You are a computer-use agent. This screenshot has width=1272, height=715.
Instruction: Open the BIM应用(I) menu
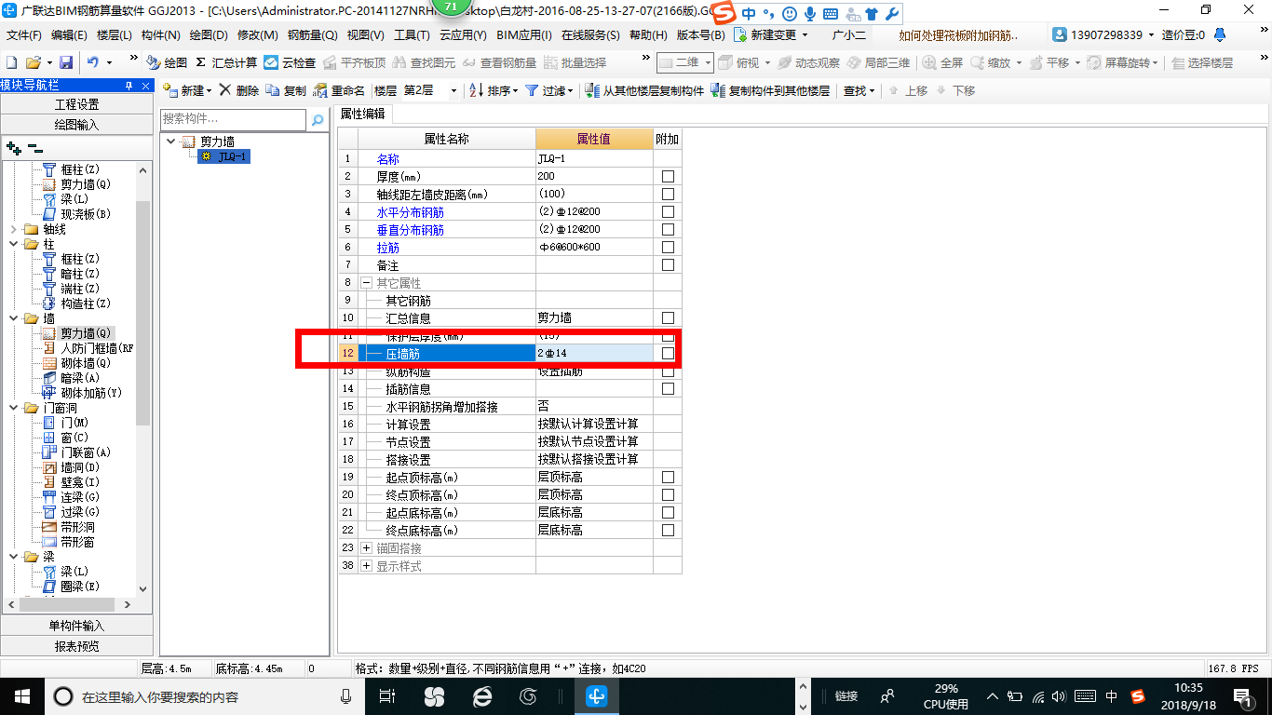point(524,35)
